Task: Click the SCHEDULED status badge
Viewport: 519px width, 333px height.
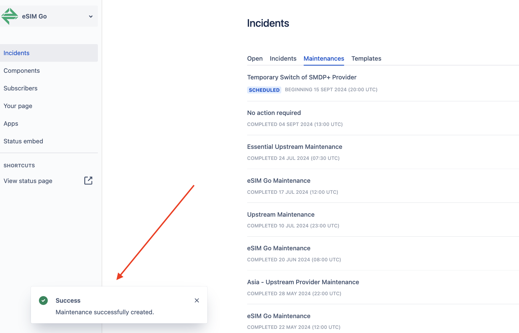Action: pyautogui.click(x=264, y=90)
